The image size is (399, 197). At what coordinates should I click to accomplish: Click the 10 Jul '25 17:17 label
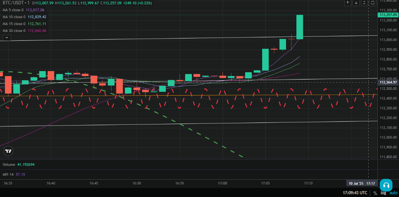point(362,183)
